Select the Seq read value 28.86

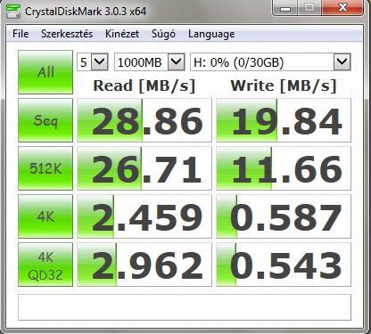[144, 120]
